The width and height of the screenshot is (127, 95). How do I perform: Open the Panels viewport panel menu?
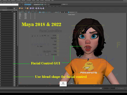(36, 11)
